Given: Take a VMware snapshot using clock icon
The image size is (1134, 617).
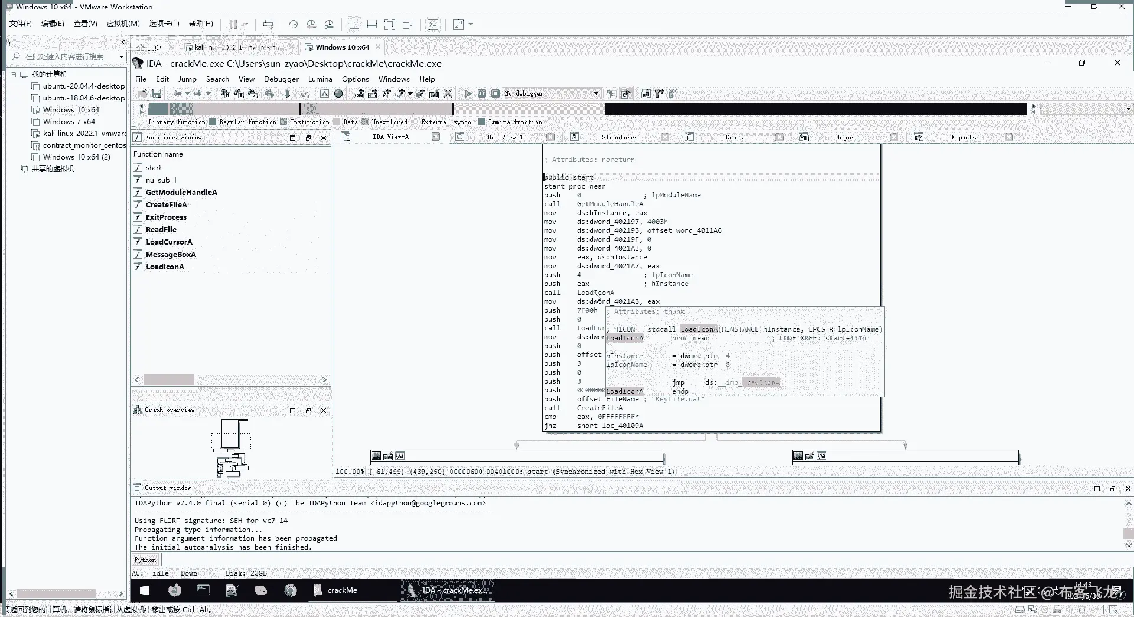Looking at the screenshot, I should coord(293,24).
